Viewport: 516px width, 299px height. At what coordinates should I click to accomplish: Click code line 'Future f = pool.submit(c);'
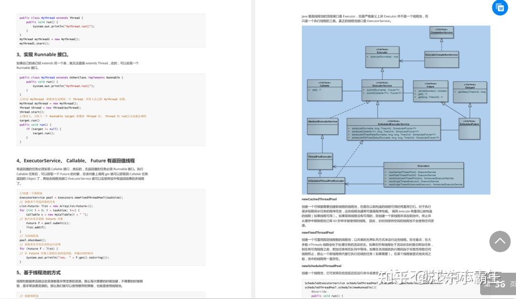(48, 223)
